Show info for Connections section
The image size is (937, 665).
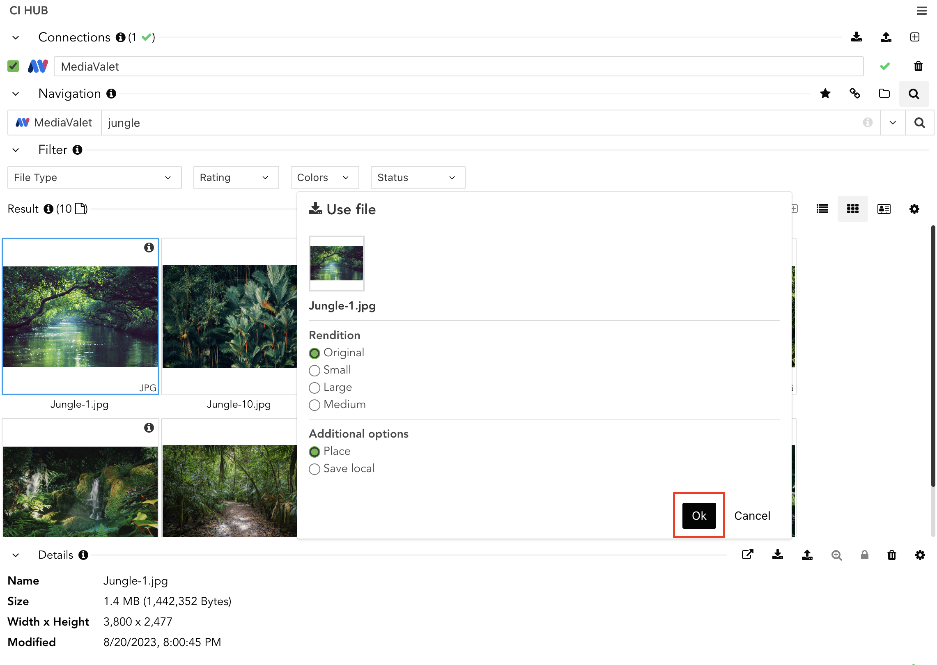click(x=120, y=37)
